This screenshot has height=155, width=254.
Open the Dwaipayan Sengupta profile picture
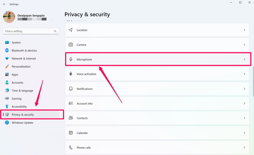(x=9, y=17)
